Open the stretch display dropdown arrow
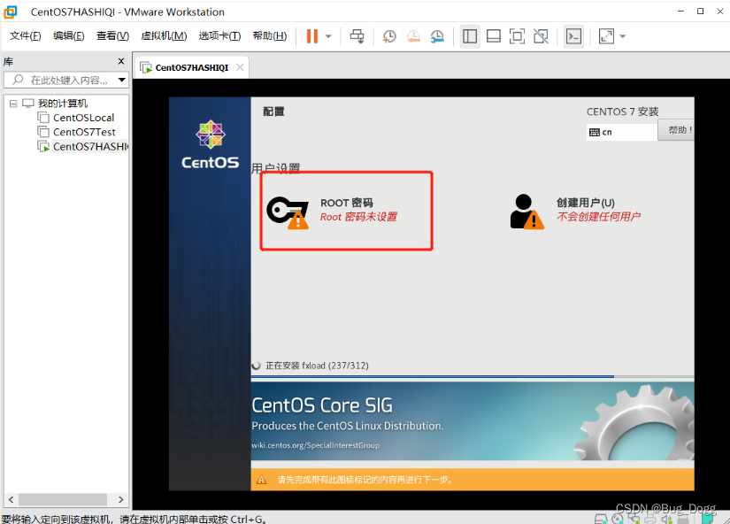The height and width of the screenshot is (524, 730). [623, 36]
